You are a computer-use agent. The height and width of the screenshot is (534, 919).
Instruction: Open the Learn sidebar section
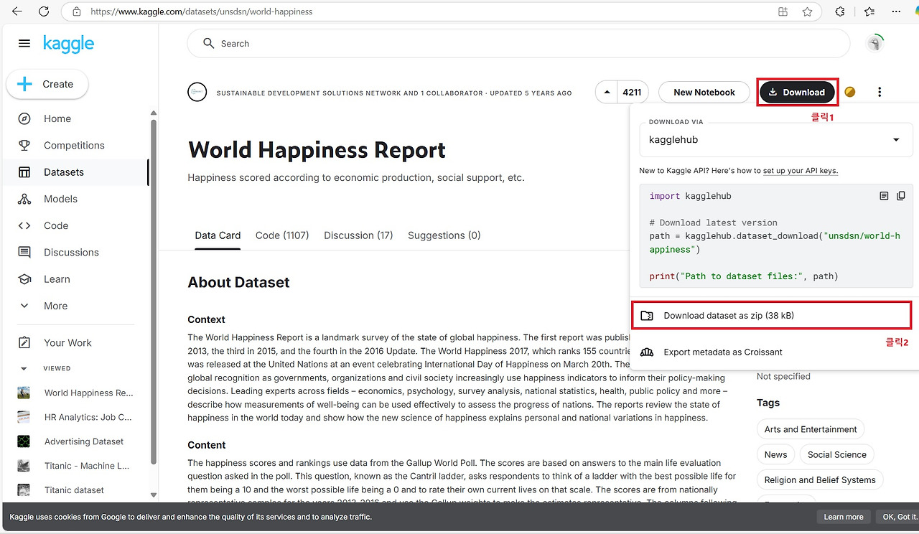pos(57,279)
